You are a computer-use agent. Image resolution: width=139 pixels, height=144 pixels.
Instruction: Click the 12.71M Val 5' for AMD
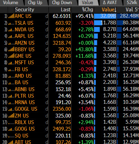click(131, 76)
